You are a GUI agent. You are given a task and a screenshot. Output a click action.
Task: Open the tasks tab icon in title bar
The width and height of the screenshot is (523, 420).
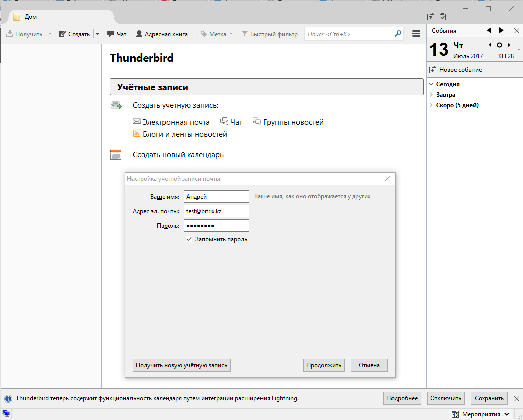point(443,17)
